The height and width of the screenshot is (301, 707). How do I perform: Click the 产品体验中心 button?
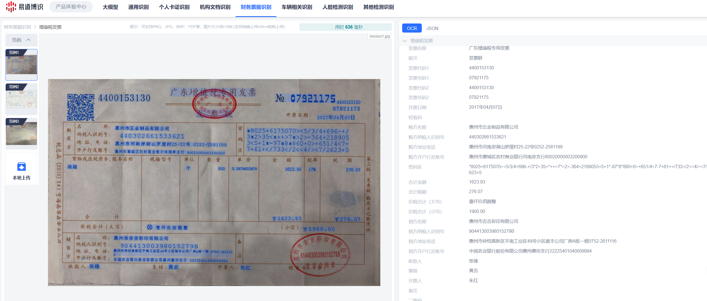tap(71, 7)
